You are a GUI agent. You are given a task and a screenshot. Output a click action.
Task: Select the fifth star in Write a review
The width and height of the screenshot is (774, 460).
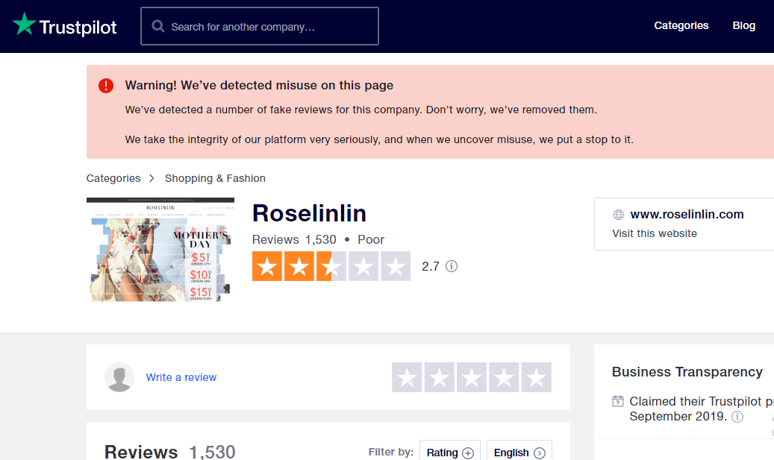536,377
